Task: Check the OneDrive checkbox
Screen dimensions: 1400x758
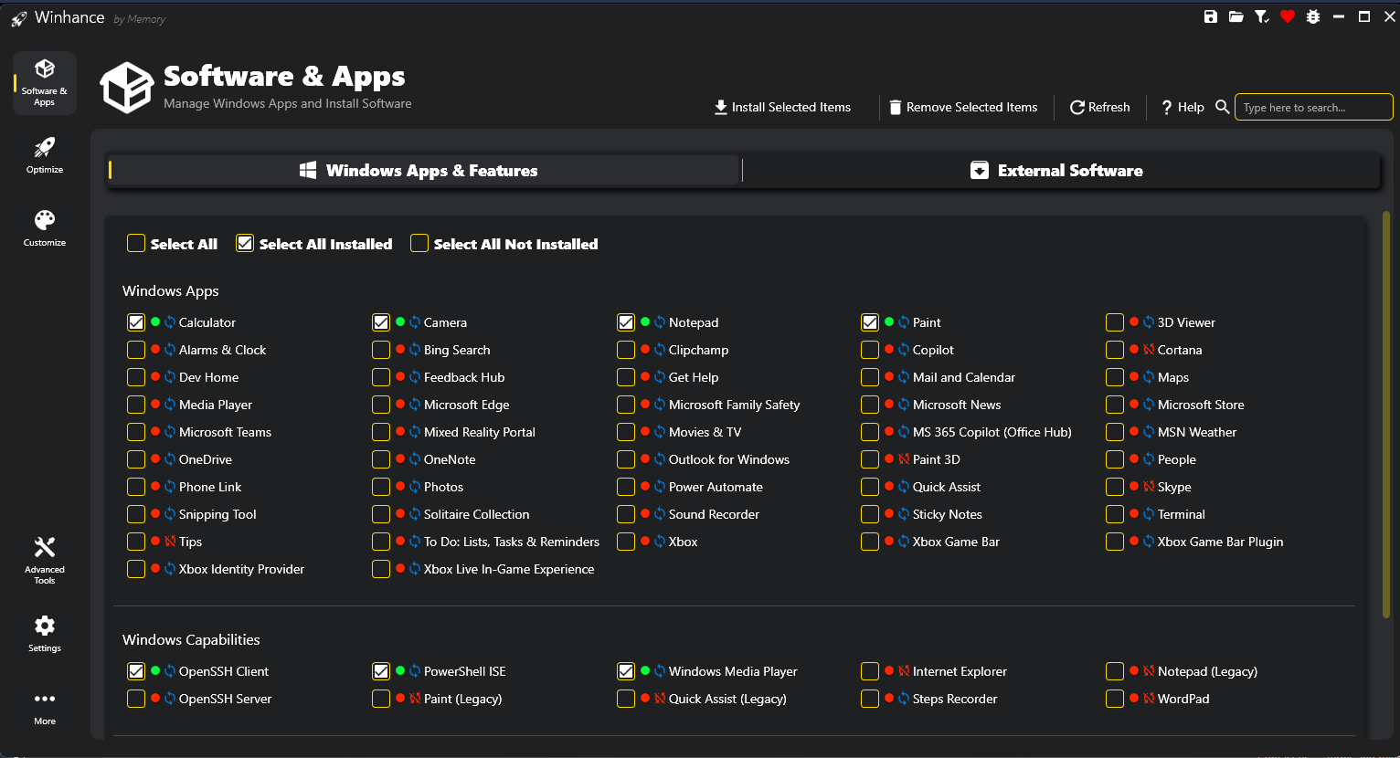Action: (136, 459)
